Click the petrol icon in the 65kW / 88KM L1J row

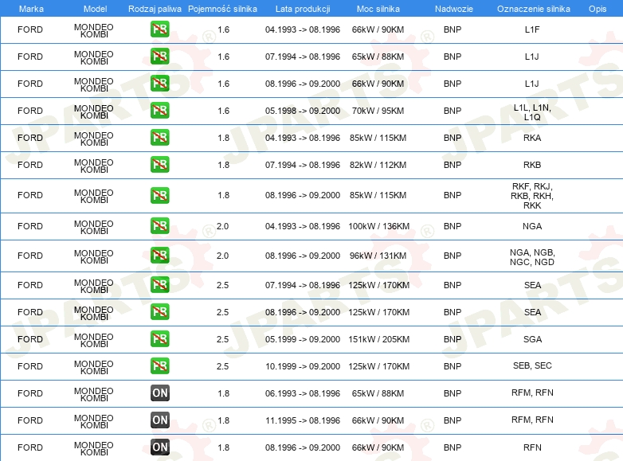[x=159, y=57]
